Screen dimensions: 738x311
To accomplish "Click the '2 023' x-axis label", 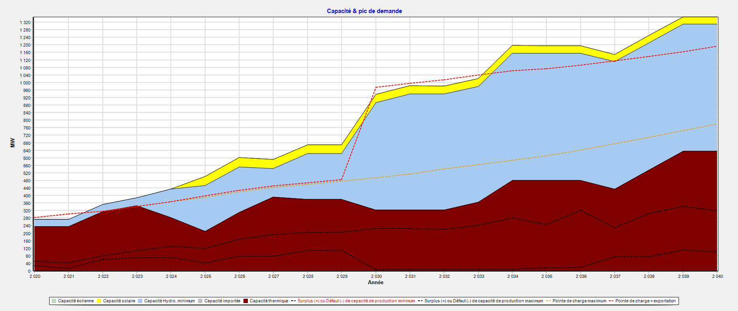I will (x=137, y=276).
